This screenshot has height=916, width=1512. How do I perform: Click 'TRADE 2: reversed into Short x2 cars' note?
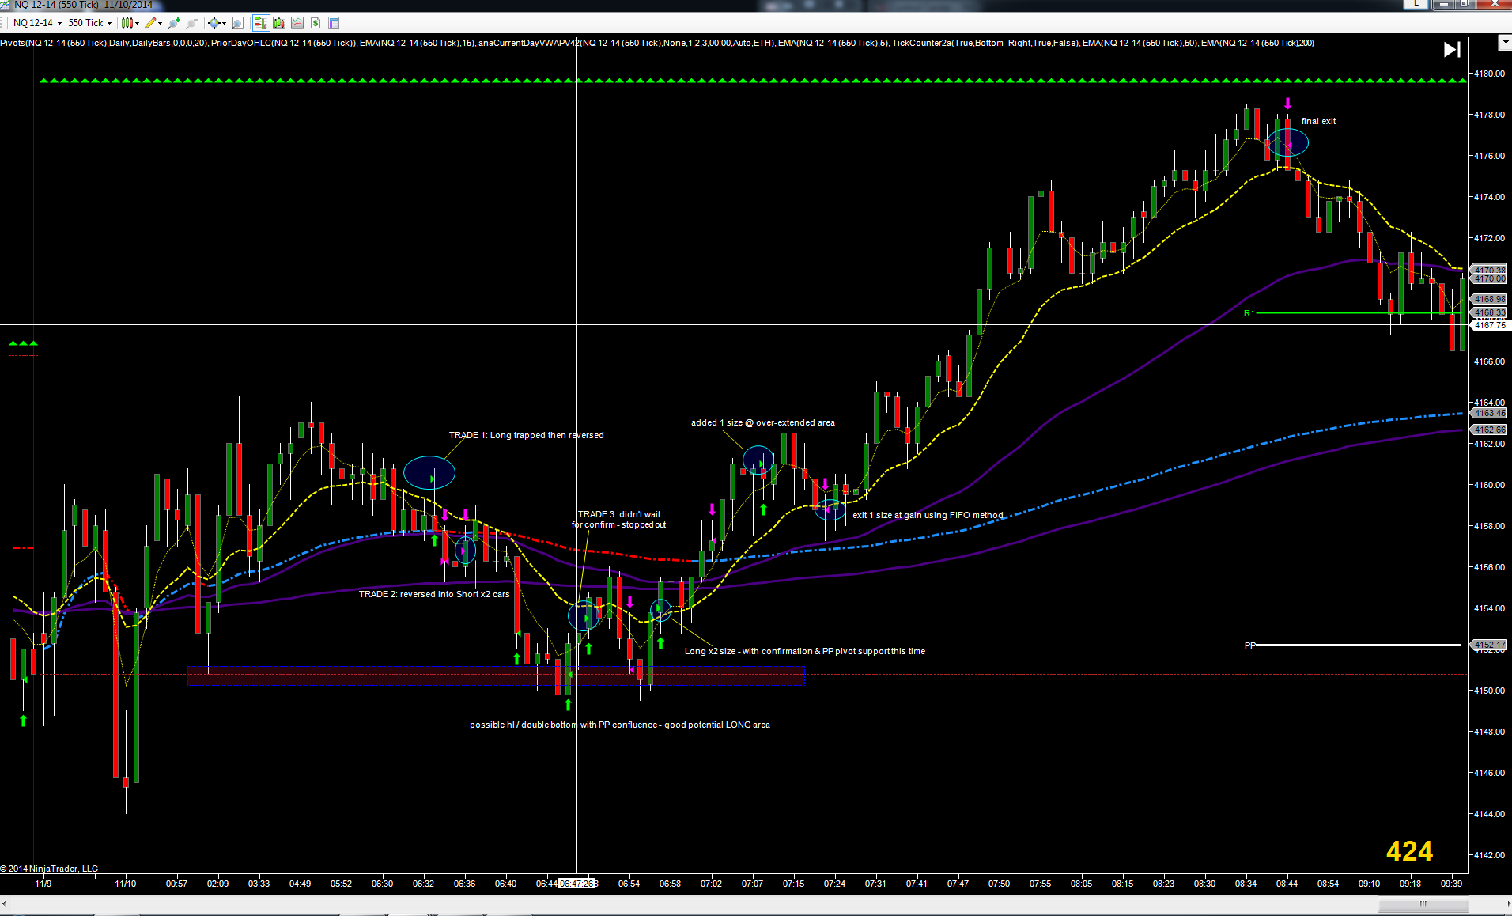[x=434, y=594]
